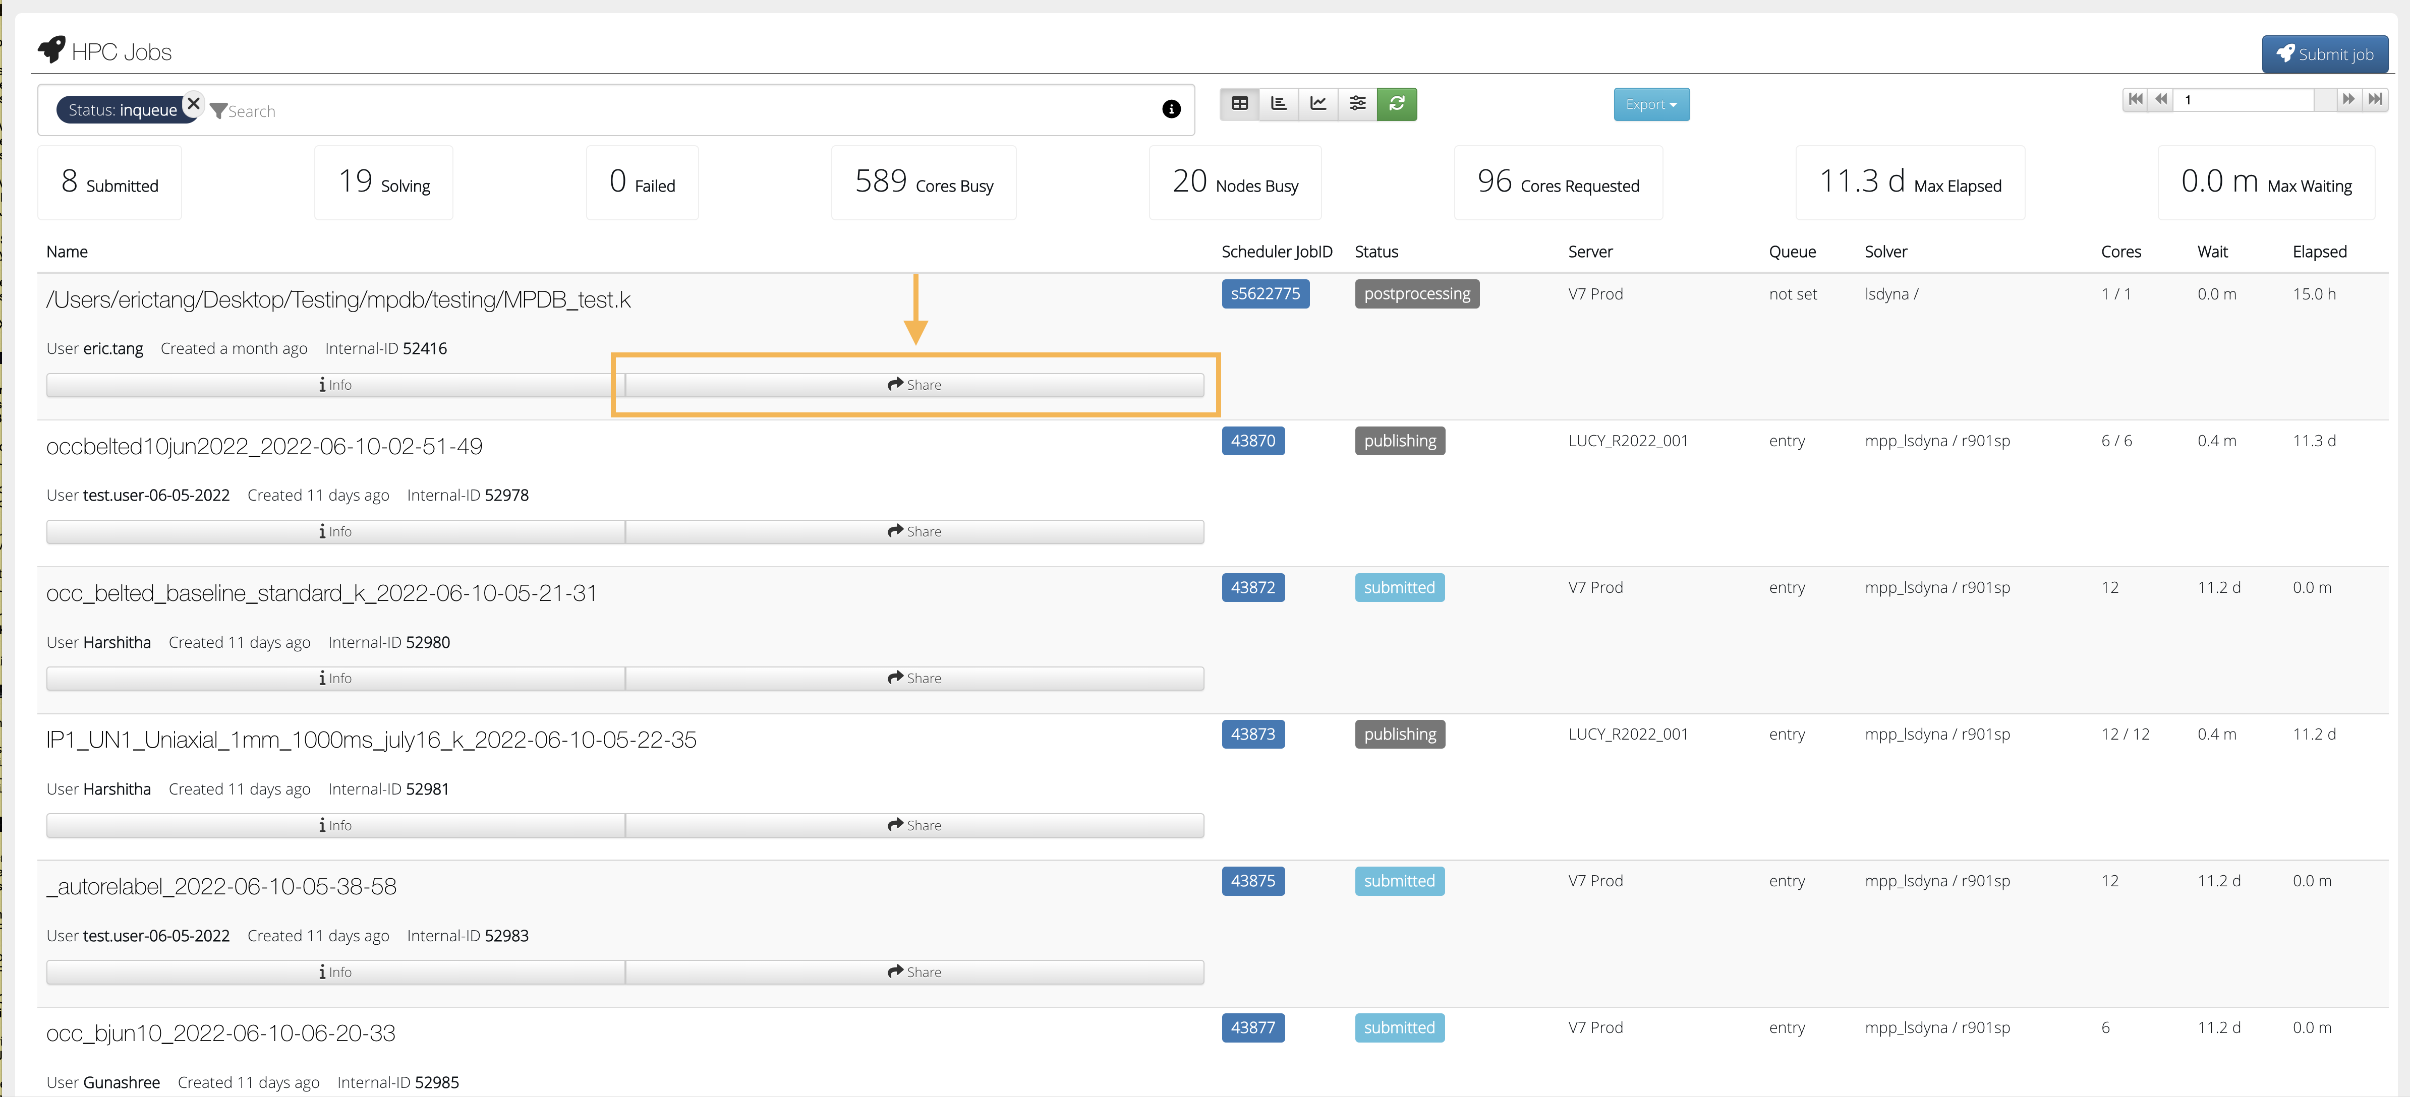This screenshot has height=1097, width=2410.
Task: Type in the Search filter field
Action: point(655,111)
